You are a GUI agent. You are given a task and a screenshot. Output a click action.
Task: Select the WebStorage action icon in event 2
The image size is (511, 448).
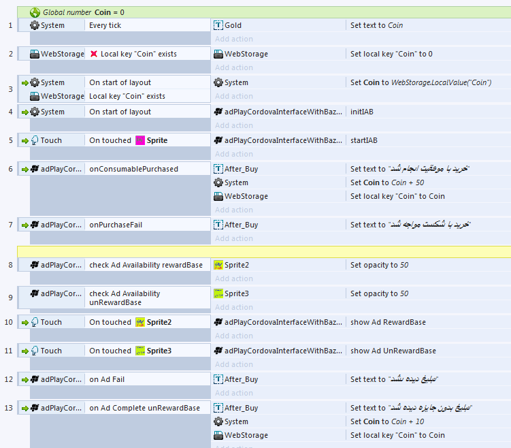tap(218, 54)
